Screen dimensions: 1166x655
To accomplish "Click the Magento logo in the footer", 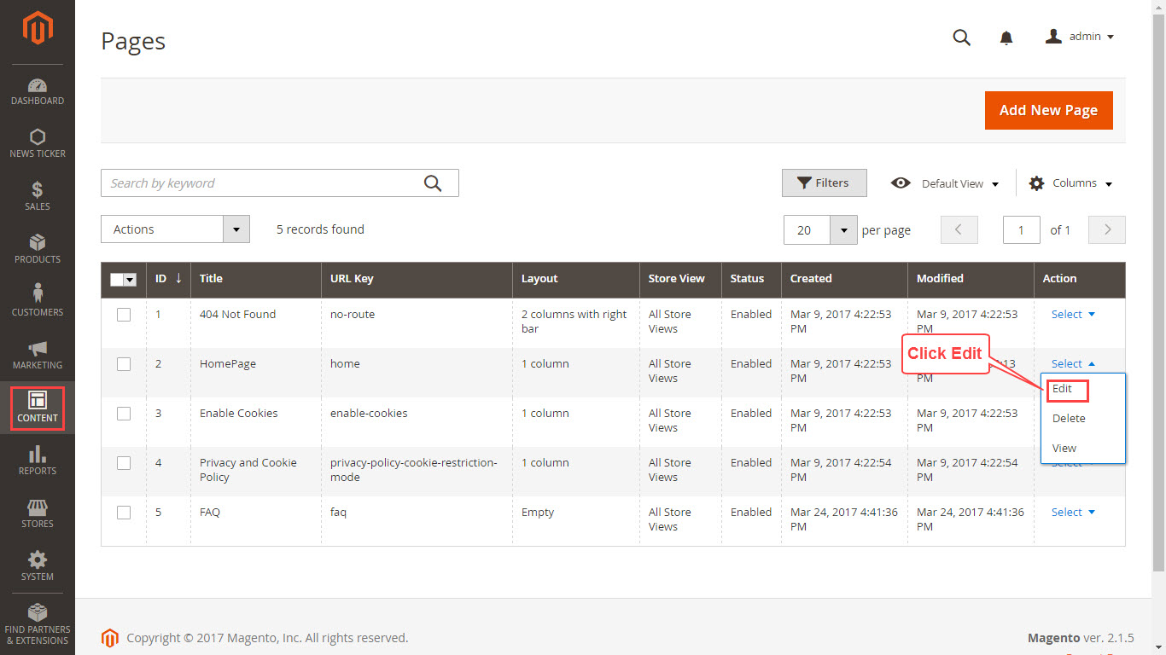I will coord(109,638).
